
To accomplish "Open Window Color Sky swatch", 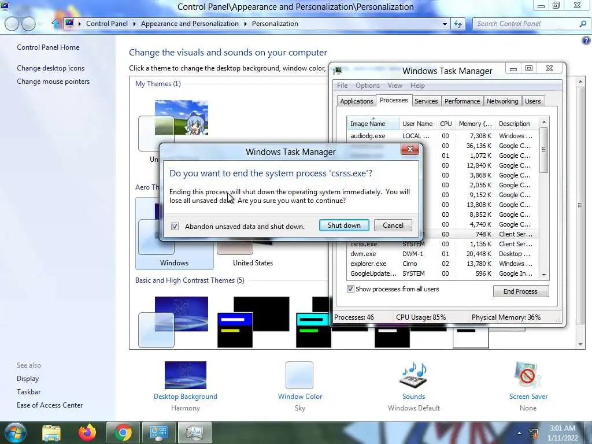I will pos(299,375).
